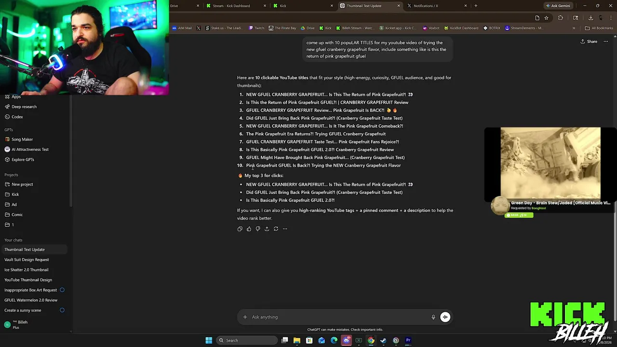Click Windows taskbar Search box

pyautogui.click(x=246, y=340)
